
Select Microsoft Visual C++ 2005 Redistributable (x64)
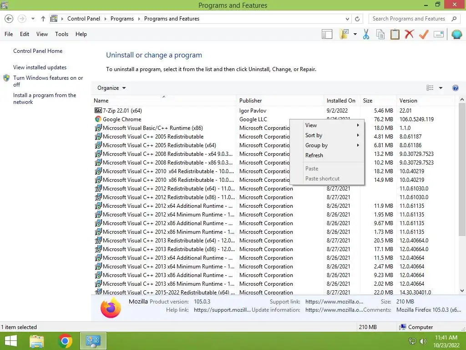pos(155,145)
